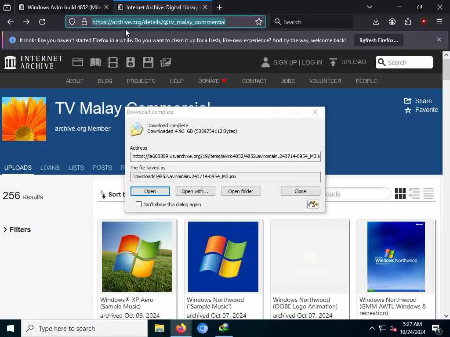Go forward with the Firefox forward arrow
Screen dimensions: 450x337
tap(26, 22)
